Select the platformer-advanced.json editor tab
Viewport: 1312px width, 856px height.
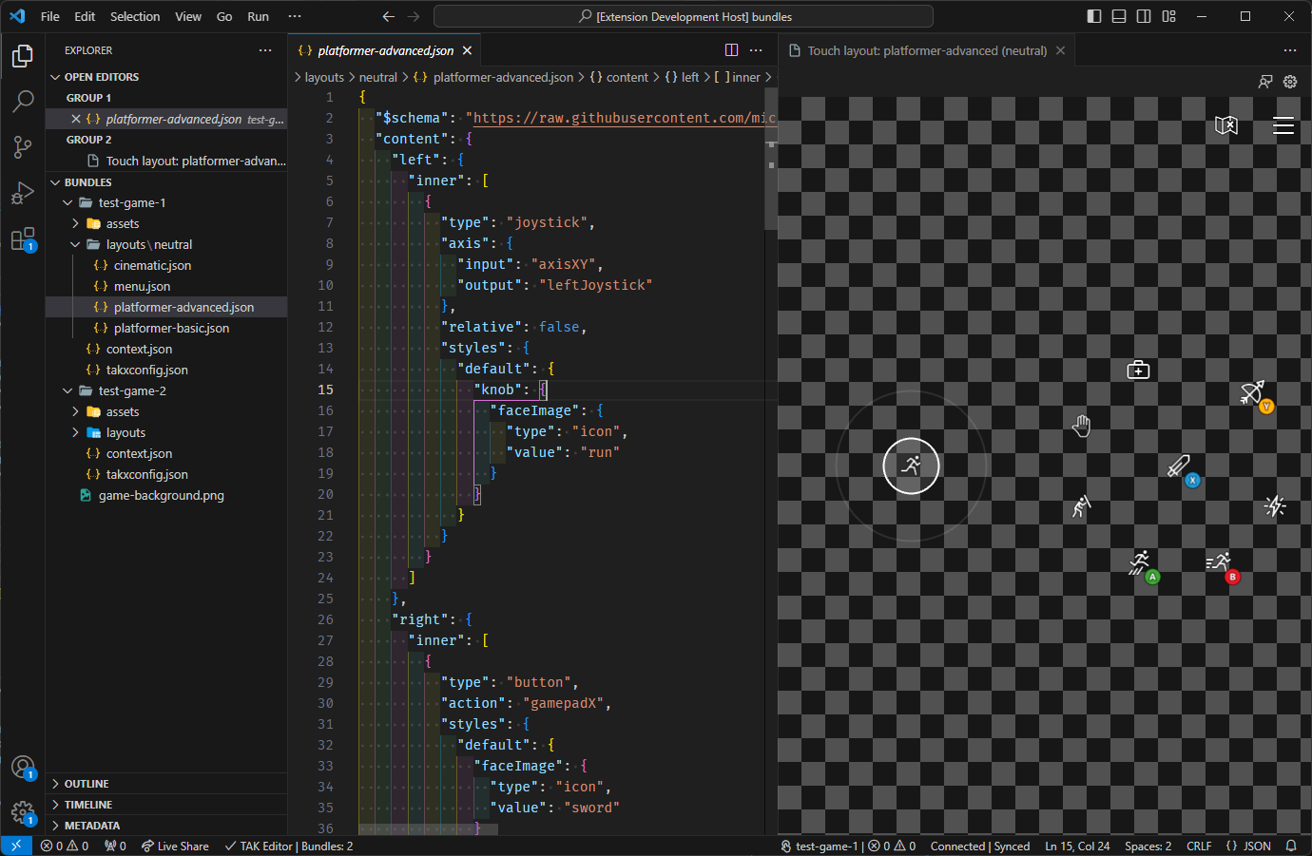(x=386, y=50)
